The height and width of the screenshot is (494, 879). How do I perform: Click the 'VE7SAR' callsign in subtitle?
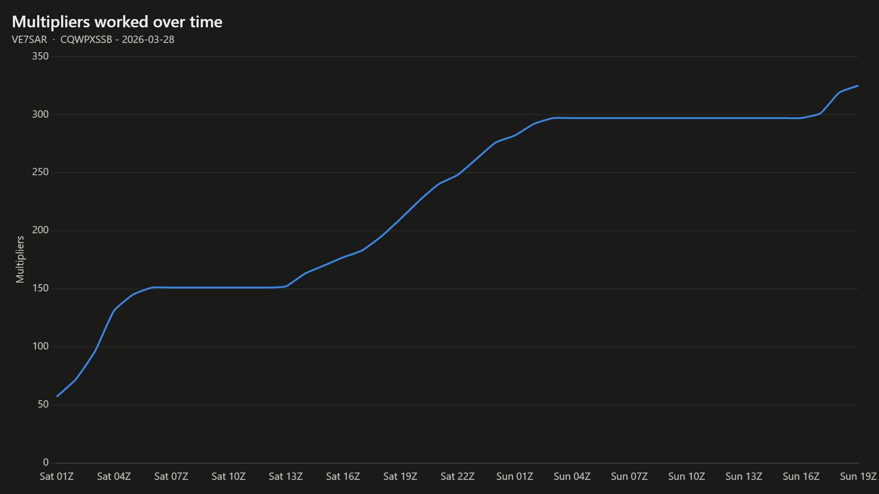(x=29, y=40)
